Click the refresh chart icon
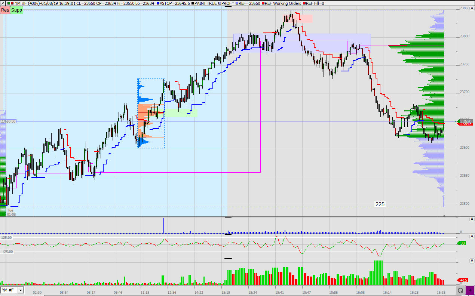475x296 pixels. point(460,290)
